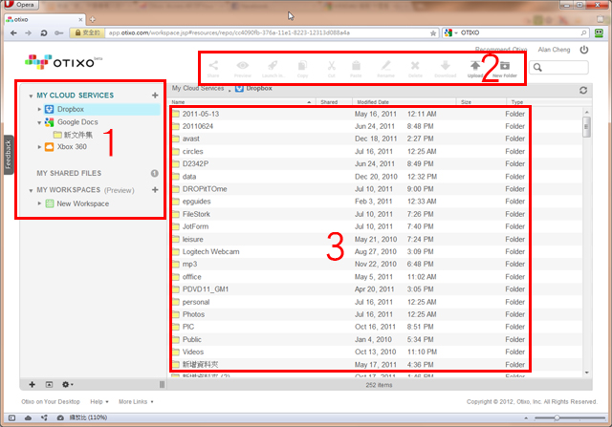Click the Upload toolbar icon
The height and width of the screenshot is (427, 612).
[x=475, y=69]
